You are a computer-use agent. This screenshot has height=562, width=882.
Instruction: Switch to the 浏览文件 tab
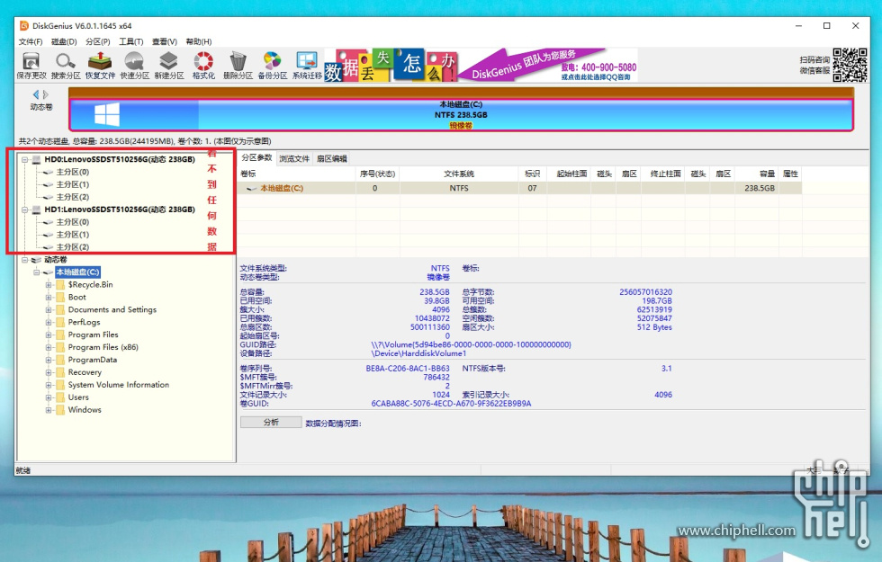coord(294,158)
